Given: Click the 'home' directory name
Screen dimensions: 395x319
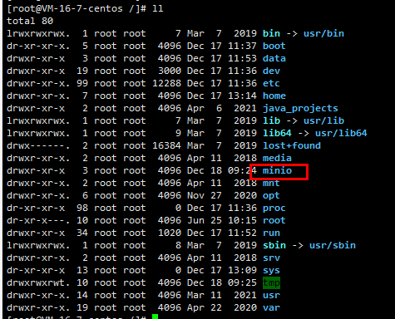Looking at the screenshot, I should tap(274, 96).
